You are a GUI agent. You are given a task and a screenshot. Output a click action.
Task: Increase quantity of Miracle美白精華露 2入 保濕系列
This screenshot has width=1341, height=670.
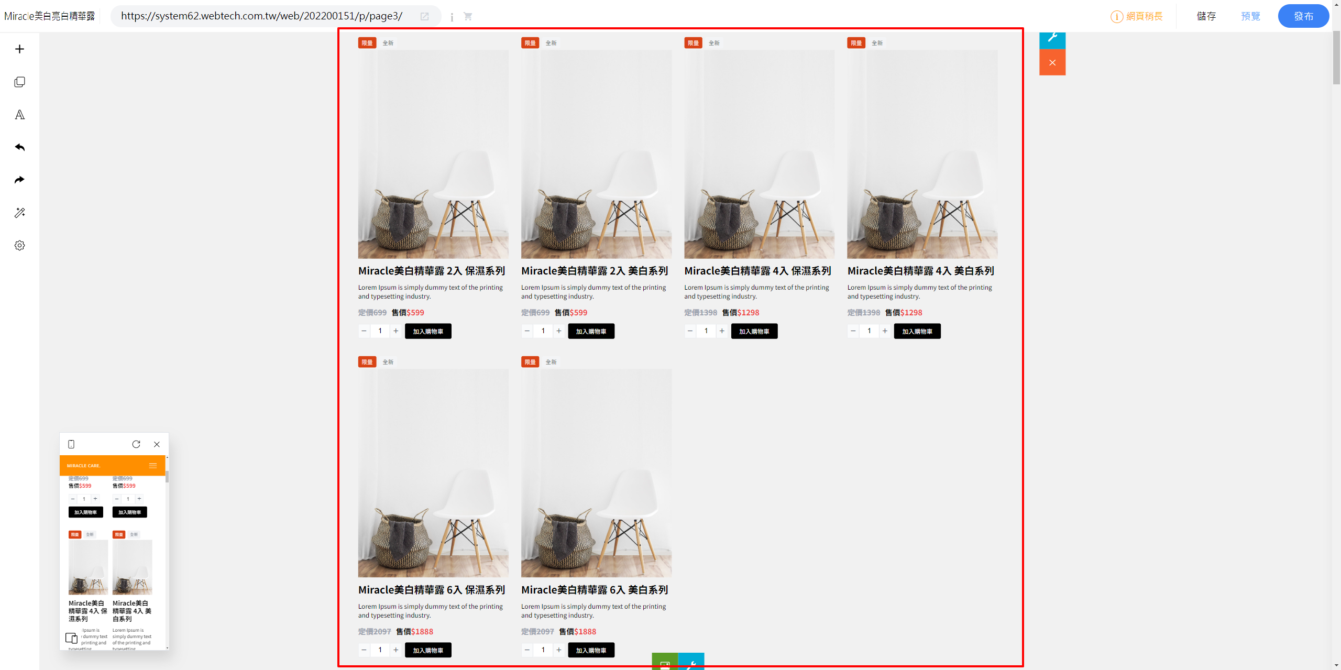click(x=396, y=331)
